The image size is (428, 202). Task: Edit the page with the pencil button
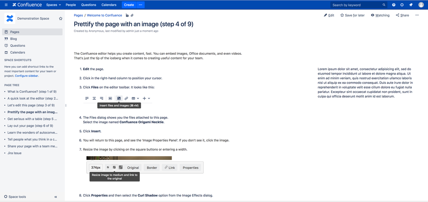[x=329, y=15]
